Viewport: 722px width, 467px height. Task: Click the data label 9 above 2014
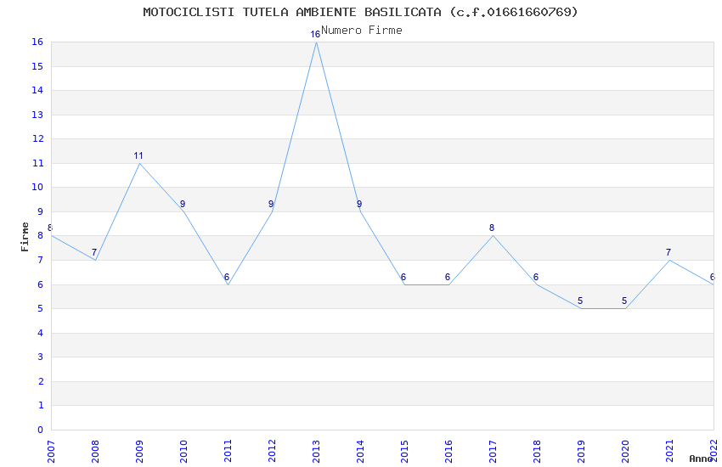tap(359, 205)
